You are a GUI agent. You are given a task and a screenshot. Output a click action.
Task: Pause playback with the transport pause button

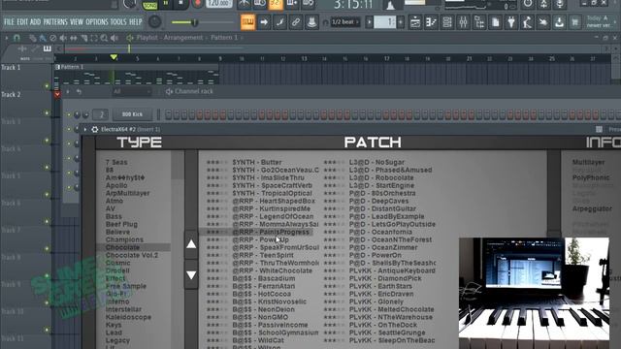pyautogui.click(x=166, y=3)
